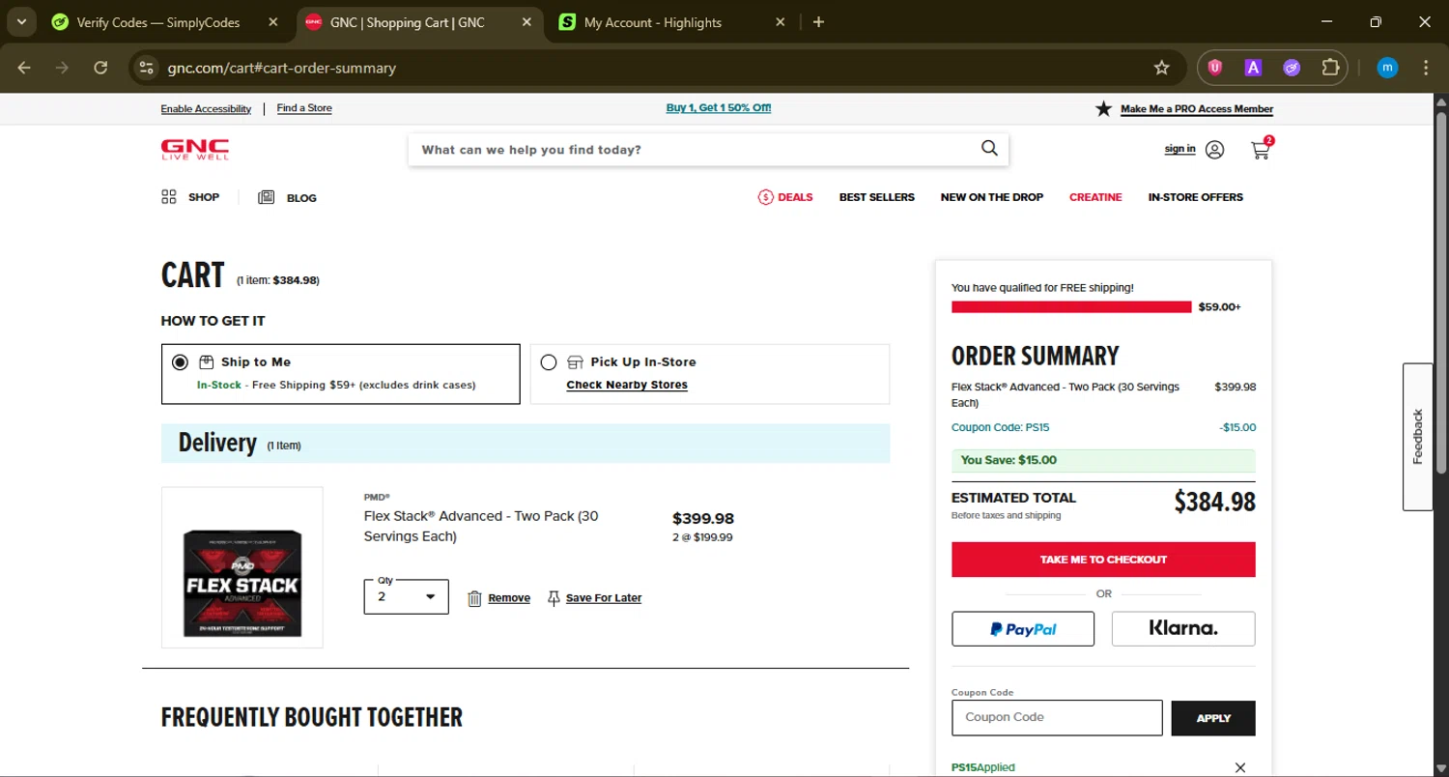Click the search magnifier icon
This screenshot has height=777, width=1449.
click(989, 148)
